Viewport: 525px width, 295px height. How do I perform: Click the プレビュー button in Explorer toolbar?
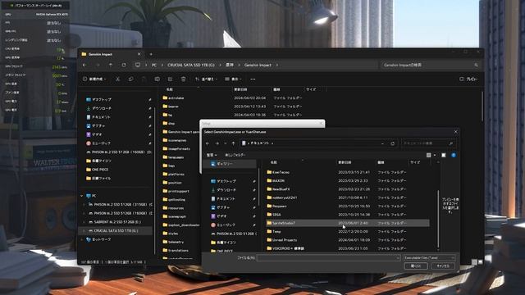pos(468,79)
